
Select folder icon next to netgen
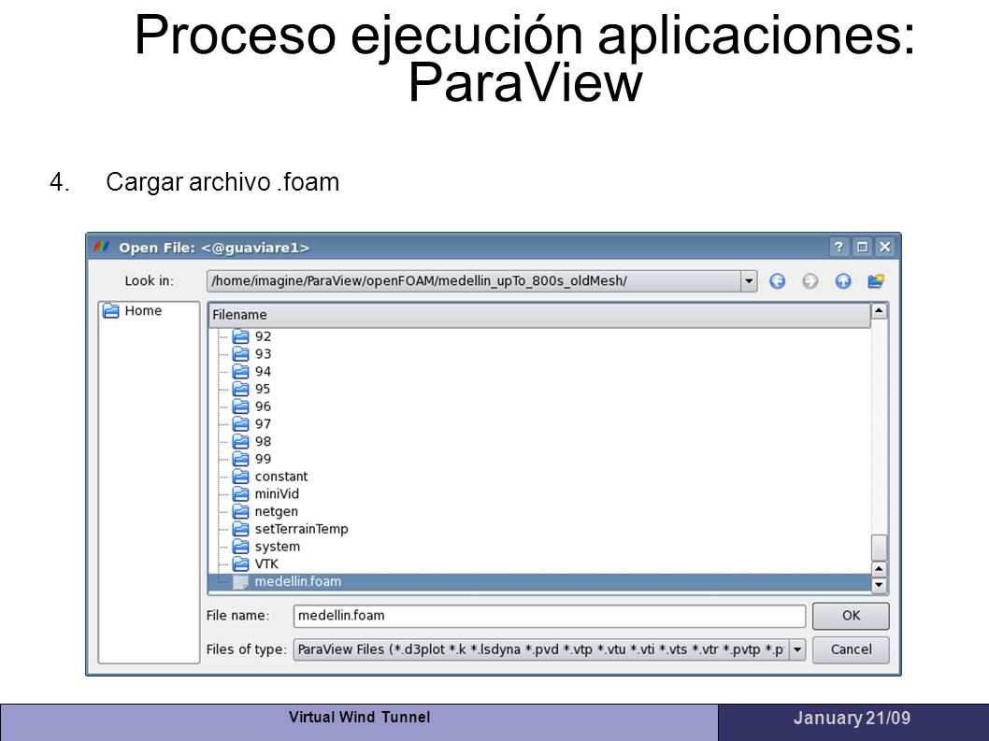[x=240, y=511]
